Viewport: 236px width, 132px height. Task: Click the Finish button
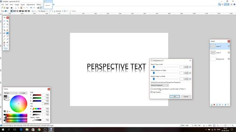(x=73, y=11)
